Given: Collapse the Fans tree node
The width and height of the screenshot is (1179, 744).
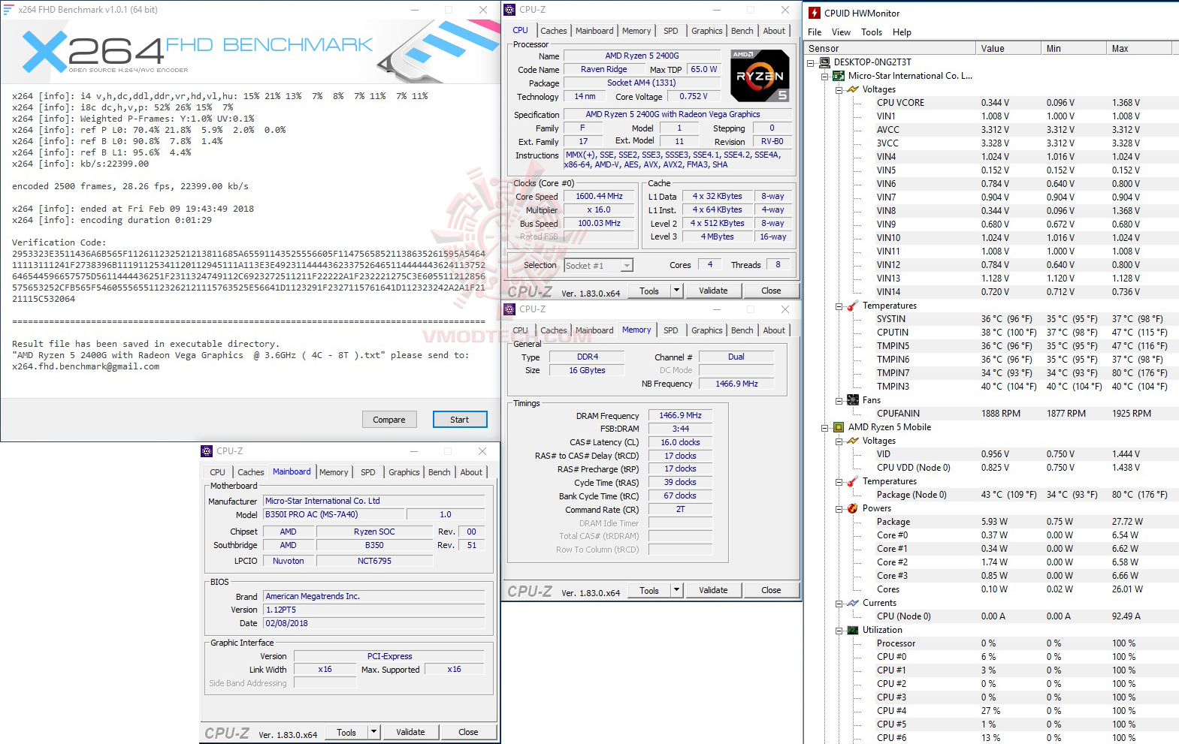Looking at the screenshot, I should coord(839,401).
